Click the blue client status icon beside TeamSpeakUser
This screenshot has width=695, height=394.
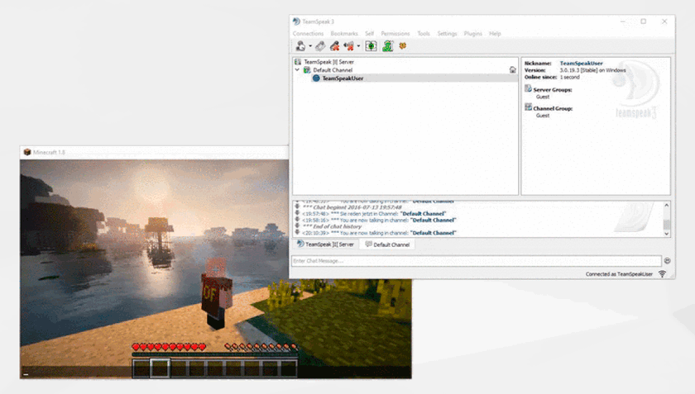pyautogui.click(x=316, y=78)
